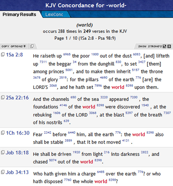Expand the Copy Options dropdown
Image resolution: width=173 pixels, height=186 pixels.
click(x=14, y=46)
